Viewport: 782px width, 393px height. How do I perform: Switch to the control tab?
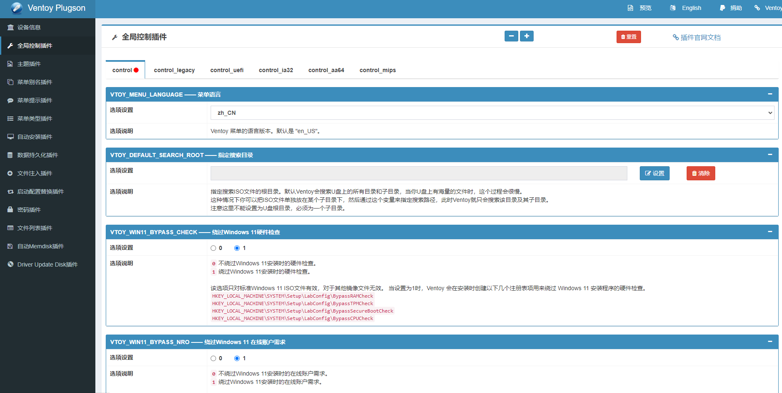125,70
